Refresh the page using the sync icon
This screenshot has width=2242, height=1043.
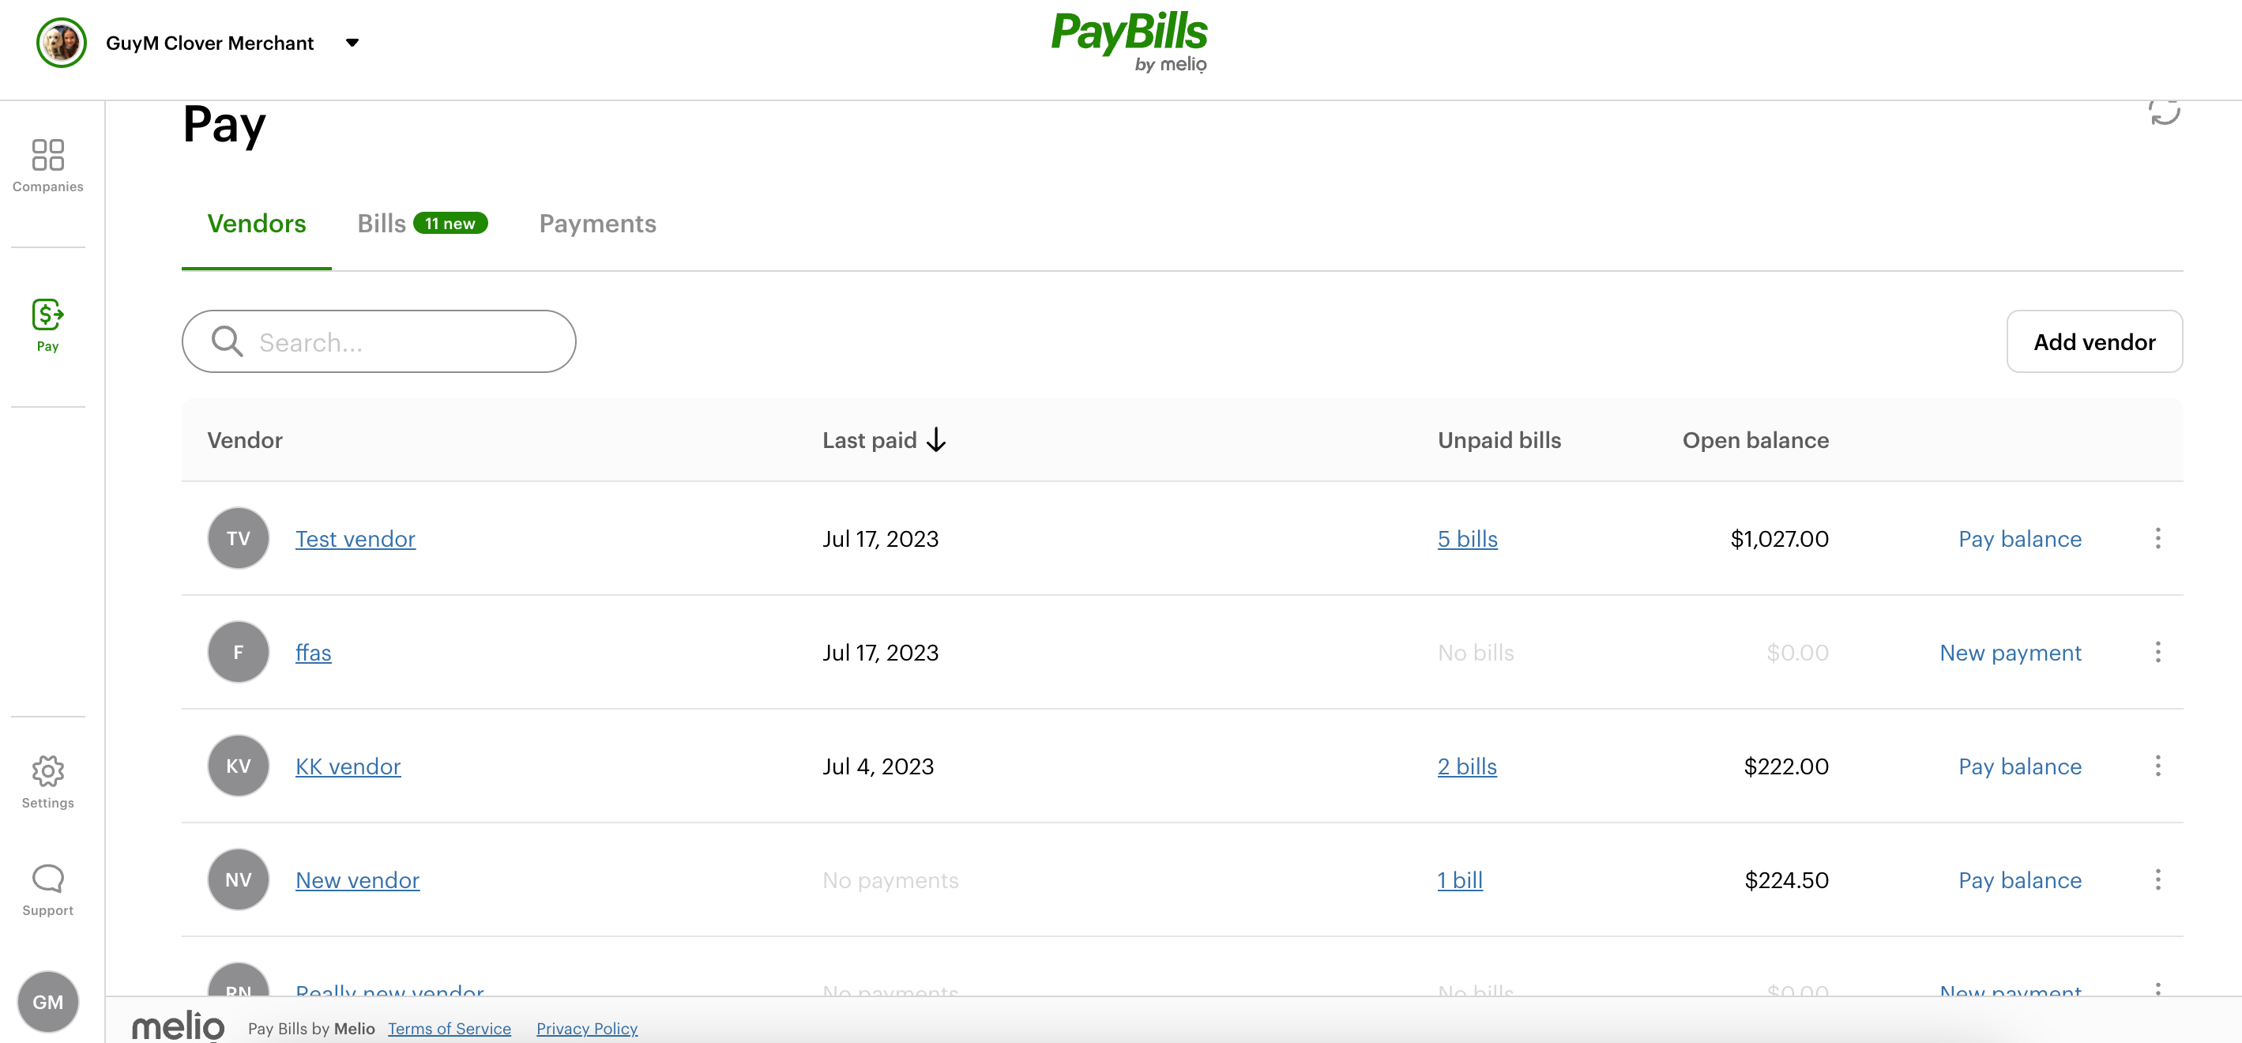click(x=2165, y=113)
